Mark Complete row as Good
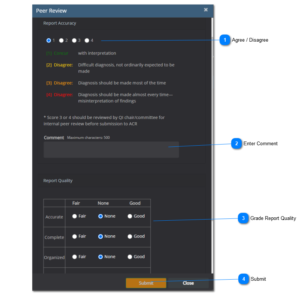 click(x=130, y=236)
